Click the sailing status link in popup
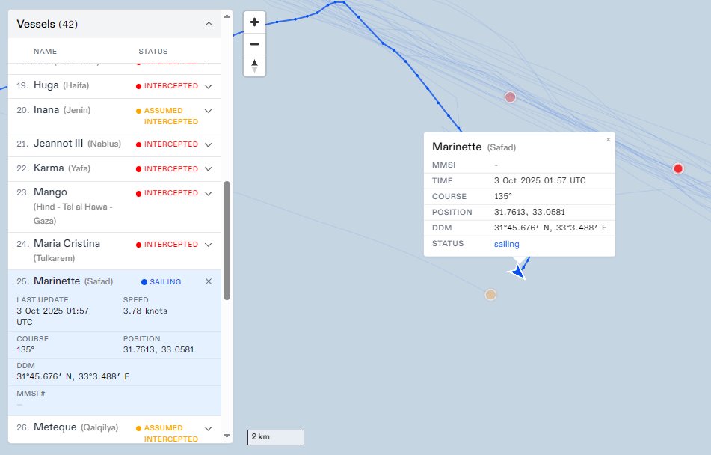Viewport: 711px width, 455px height. pyautogui.click(x=506, y=244)
